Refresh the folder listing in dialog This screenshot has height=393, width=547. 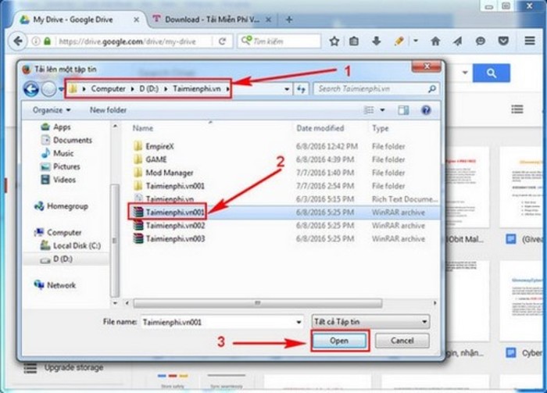(x=301, y=89)
